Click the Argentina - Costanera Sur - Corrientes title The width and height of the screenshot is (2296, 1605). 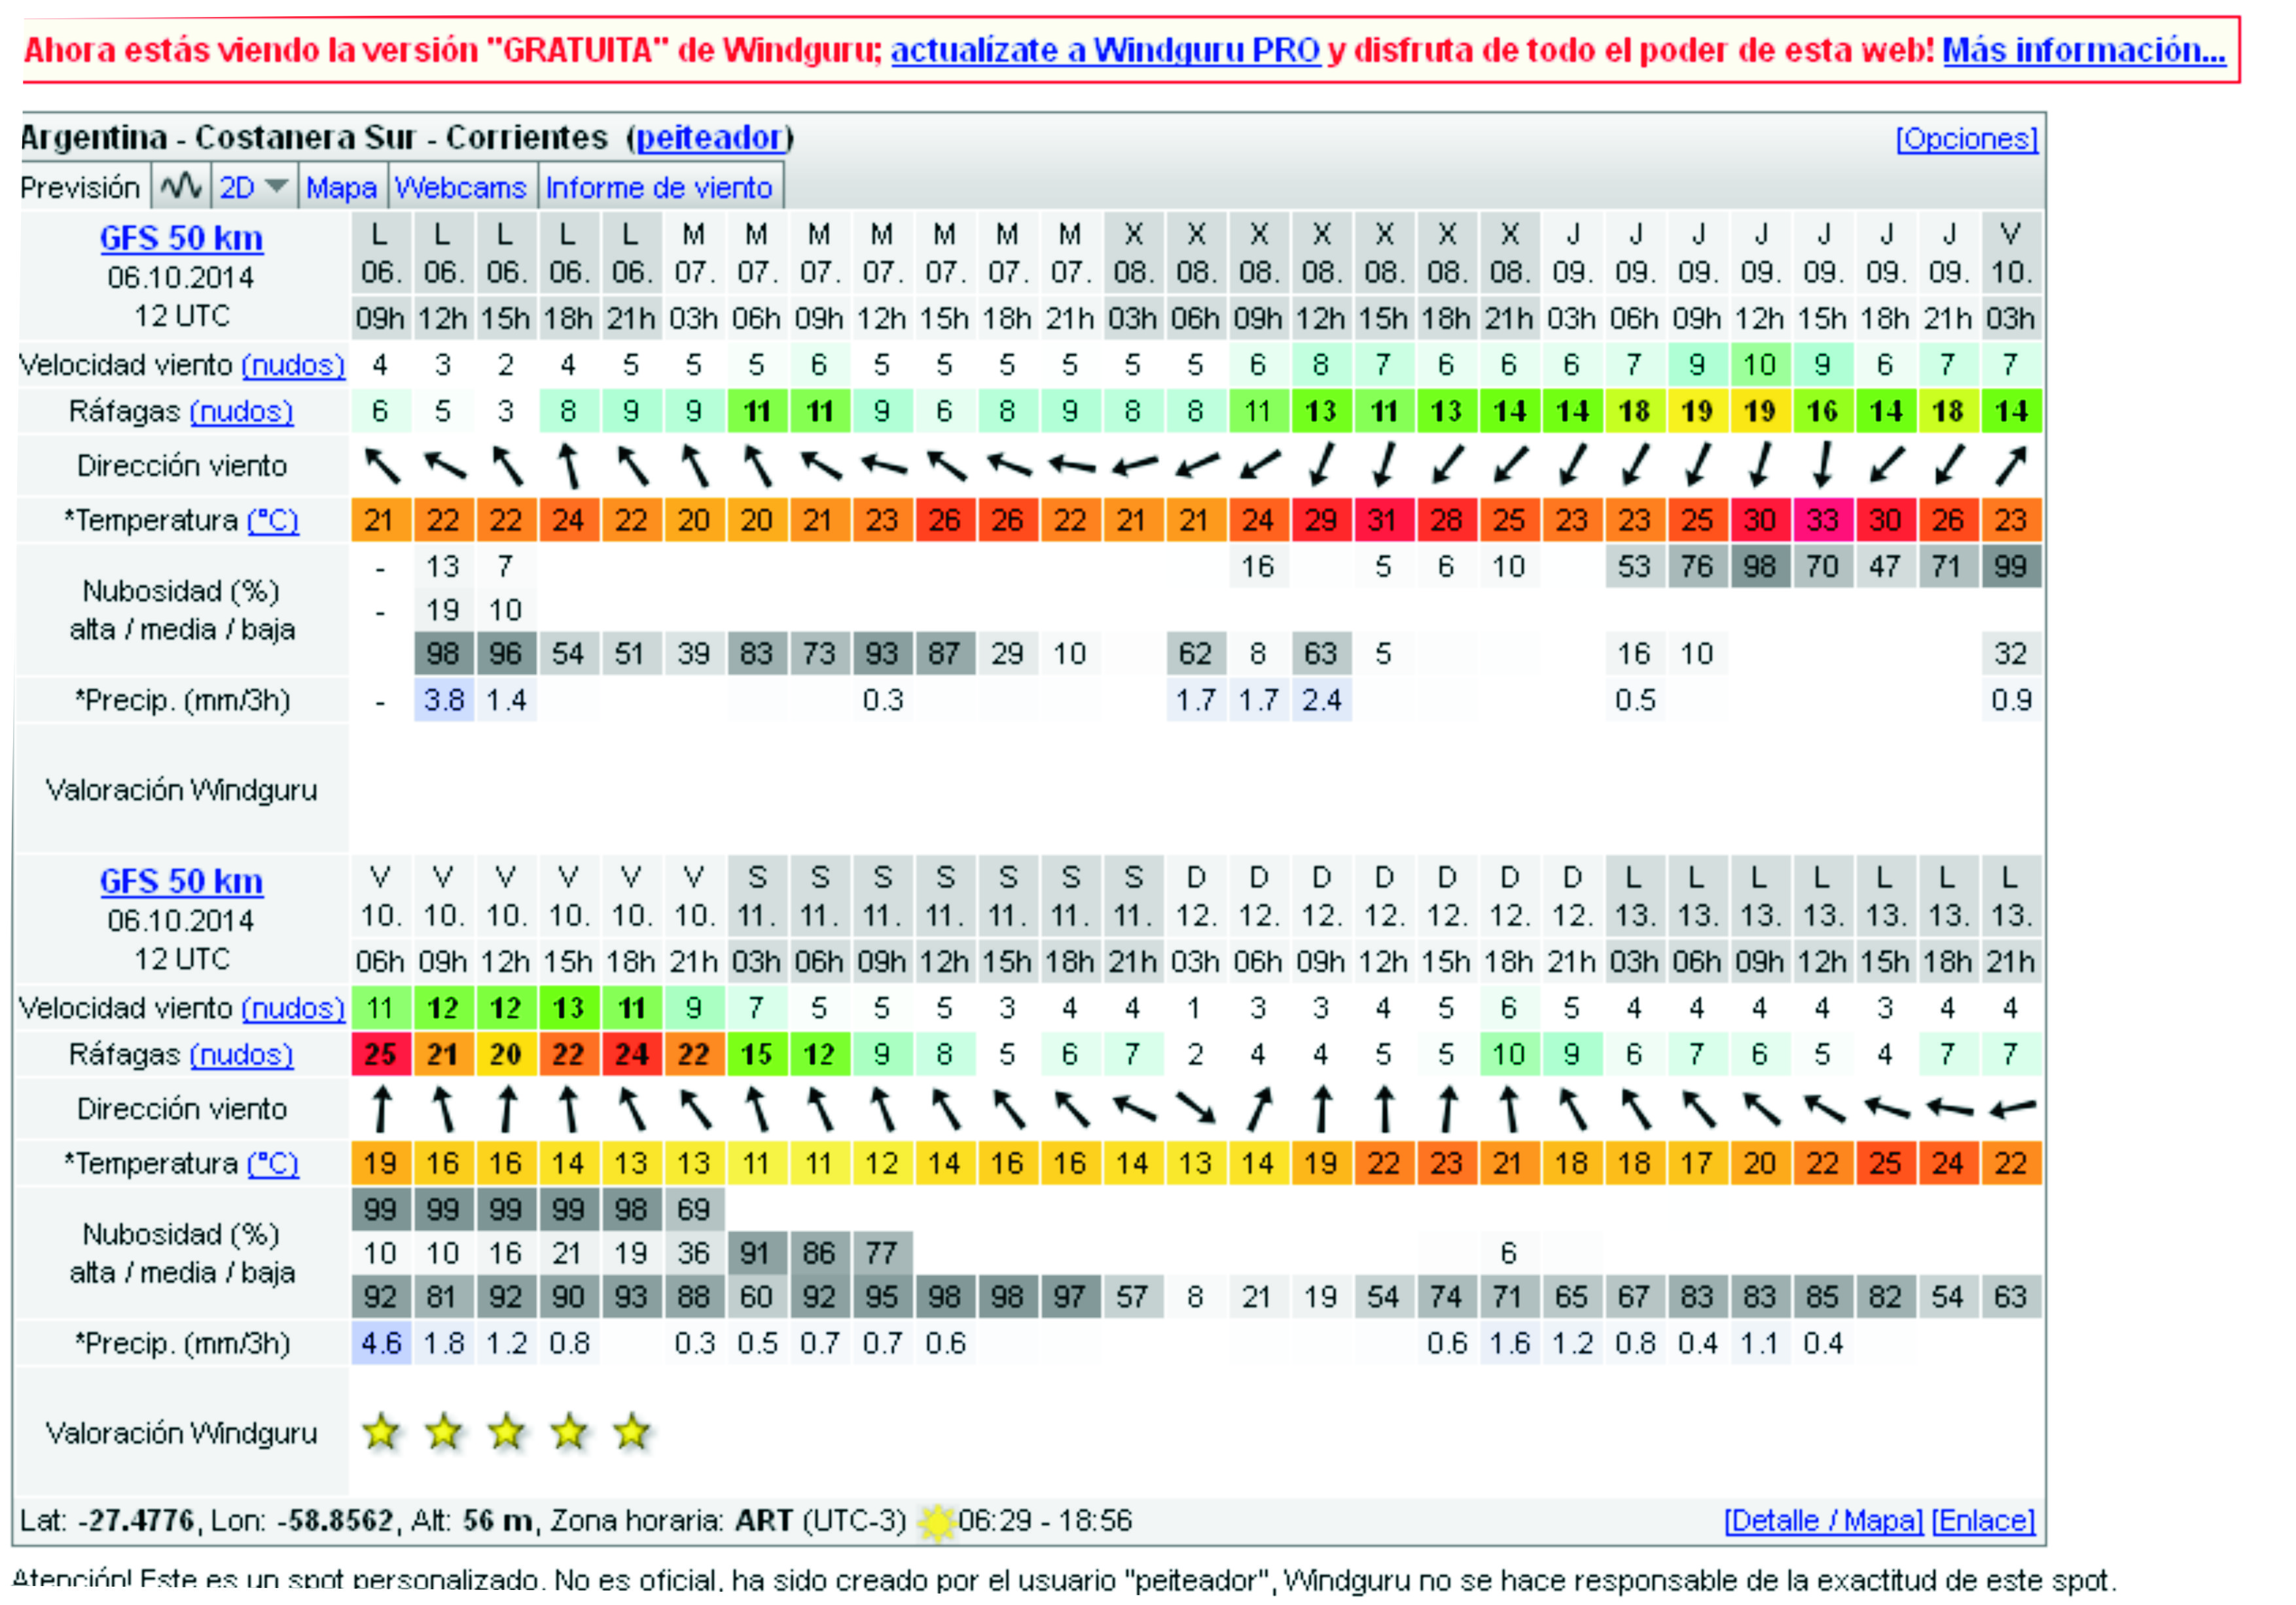(314, 137)
